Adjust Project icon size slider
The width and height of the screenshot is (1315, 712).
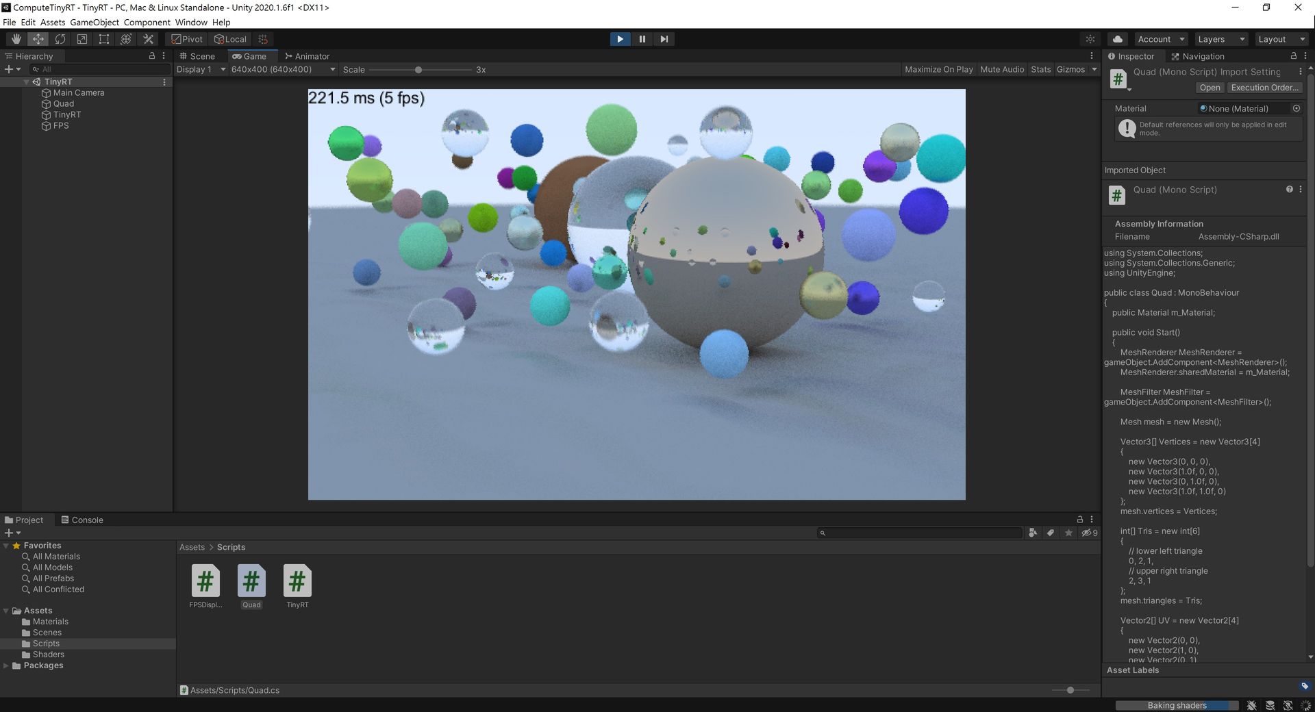tap(1070, 690)
